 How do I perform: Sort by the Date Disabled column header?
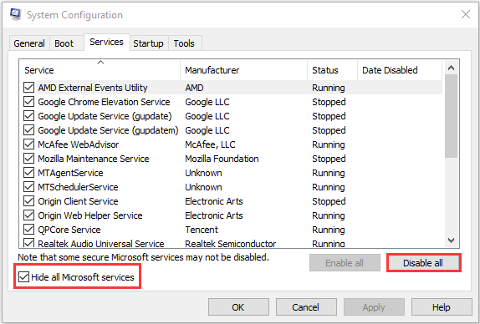pos(400,70)
